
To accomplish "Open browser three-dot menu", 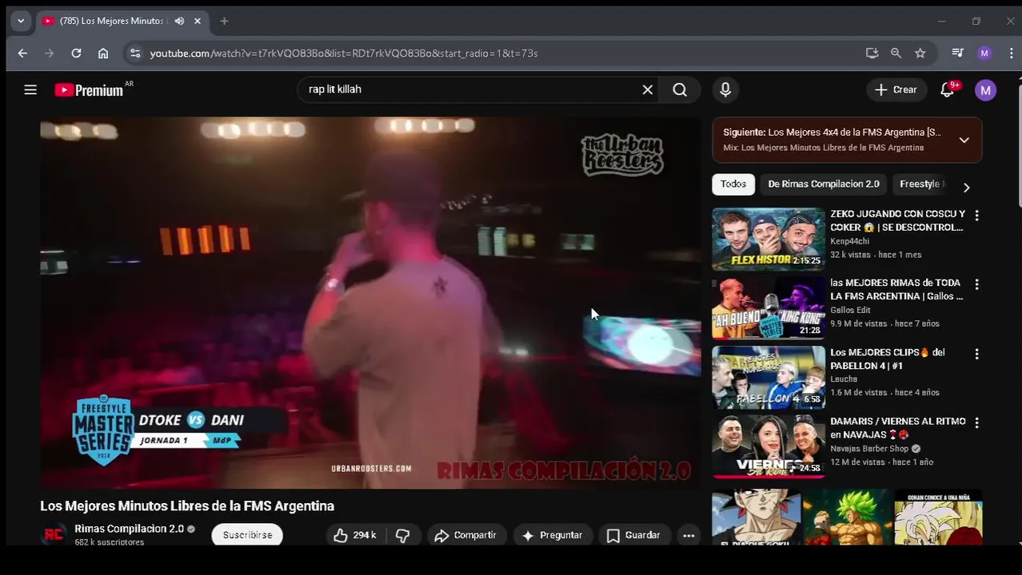I will pos(1012,53).
